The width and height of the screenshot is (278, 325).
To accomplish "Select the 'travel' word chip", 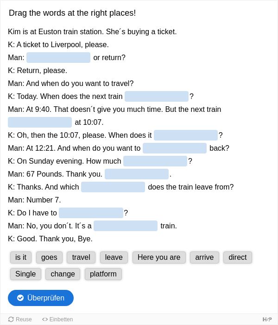I will pos(81,258).
